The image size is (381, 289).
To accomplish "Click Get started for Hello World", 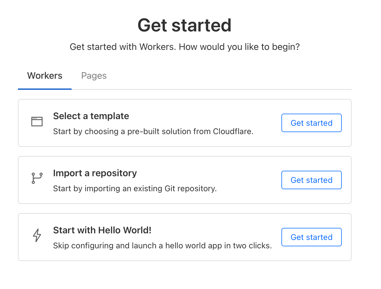I will 311,237.
